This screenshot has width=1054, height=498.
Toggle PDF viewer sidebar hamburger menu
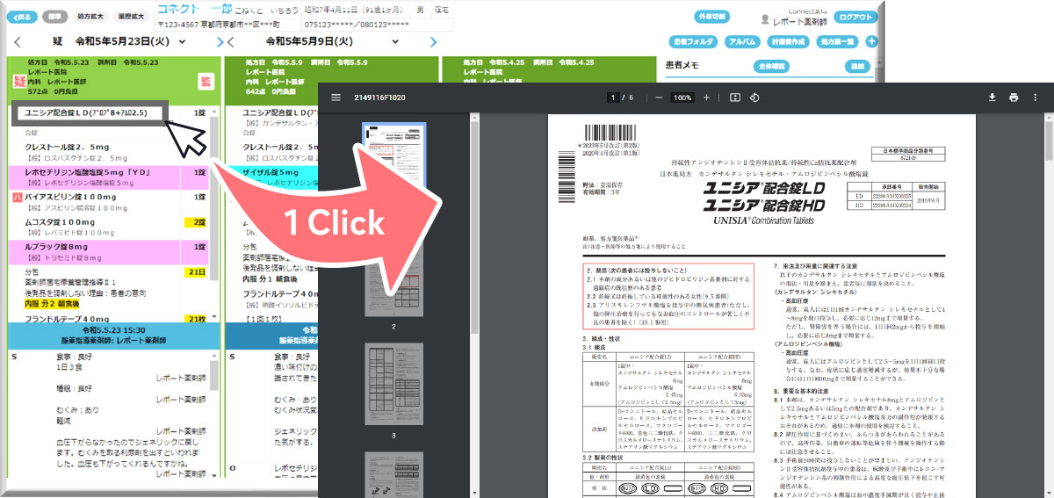point(336,97)
